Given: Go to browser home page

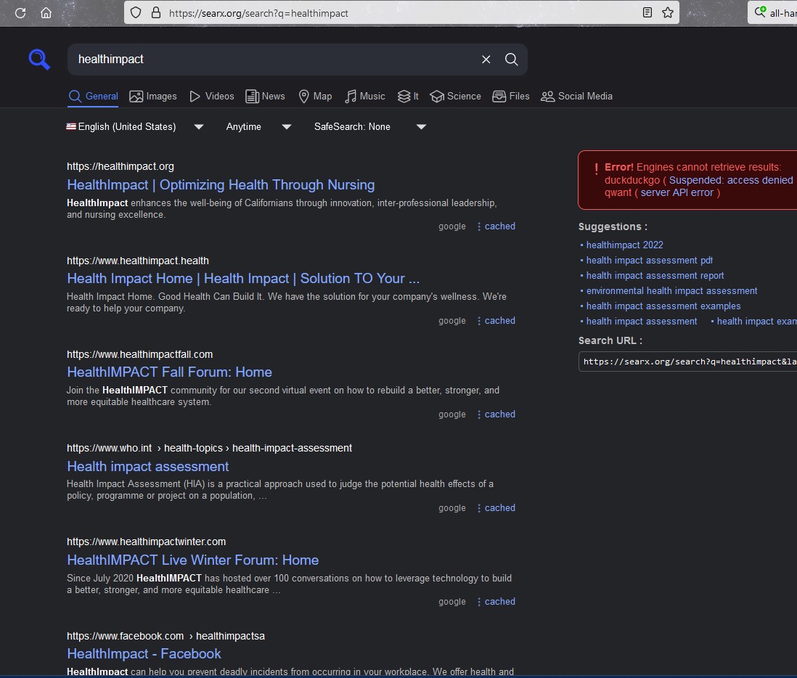Looking at the screenshot, I should 46,13.
